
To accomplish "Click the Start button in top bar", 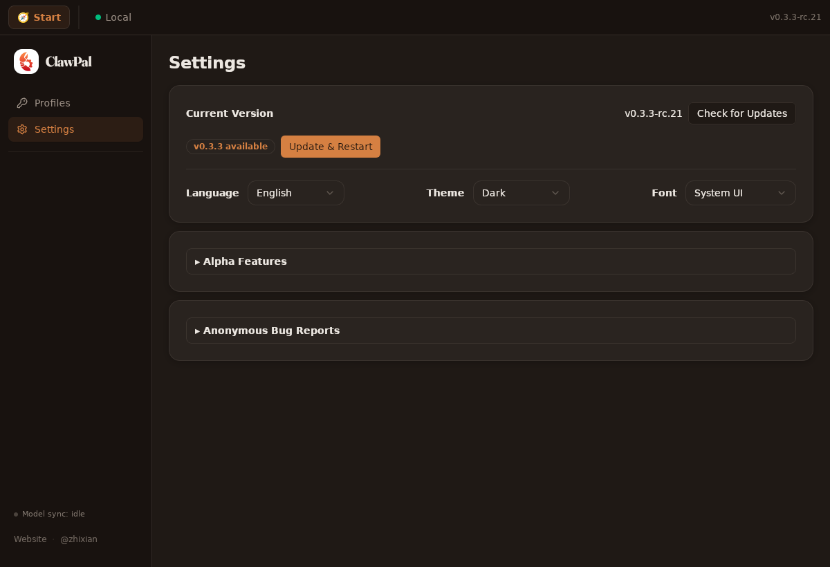I will coord(39,17).
